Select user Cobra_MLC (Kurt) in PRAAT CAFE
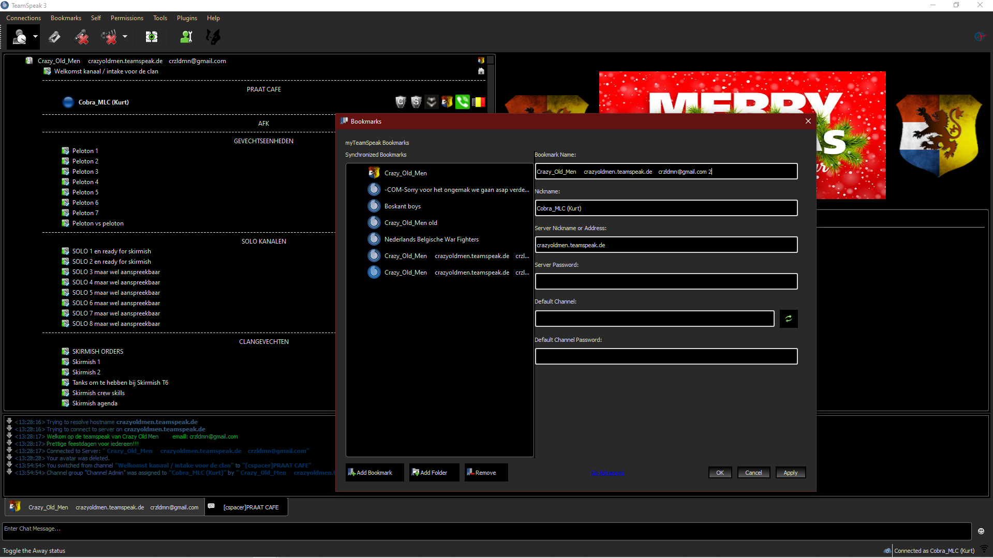Viewport: 993px width, 558px height. (x=103, y=102)
